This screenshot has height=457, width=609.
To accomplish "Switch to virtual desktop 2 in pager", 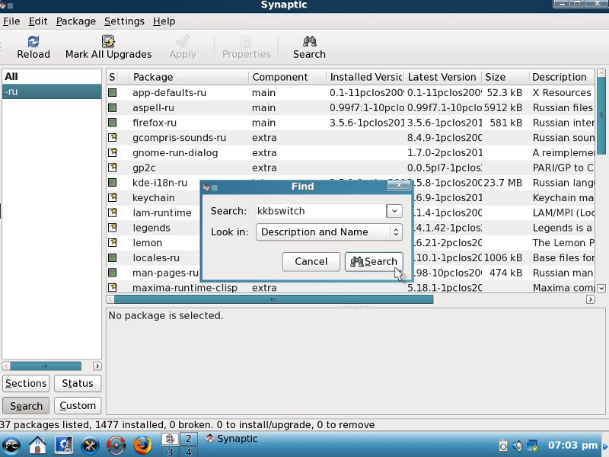I will tap(187, 438).
